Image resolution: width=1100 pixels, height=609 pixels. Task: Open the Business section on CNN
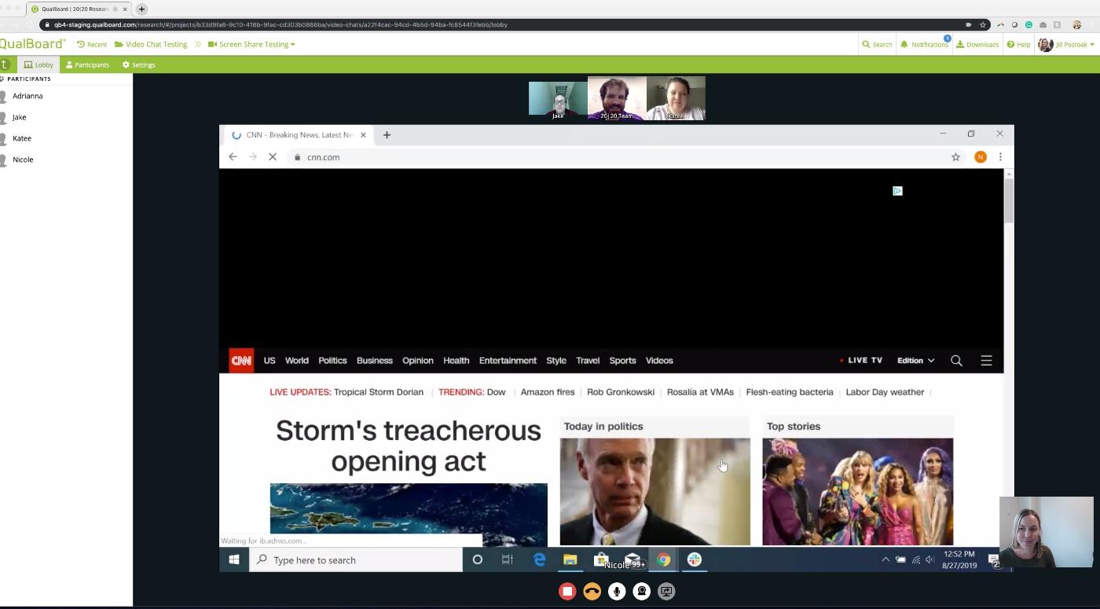(x=375, y=361)
